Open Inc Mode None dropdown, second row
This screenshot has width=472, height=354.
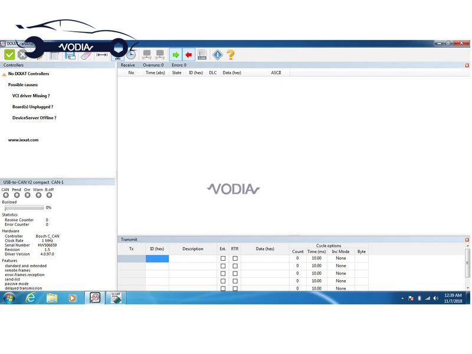pos(341,266)
